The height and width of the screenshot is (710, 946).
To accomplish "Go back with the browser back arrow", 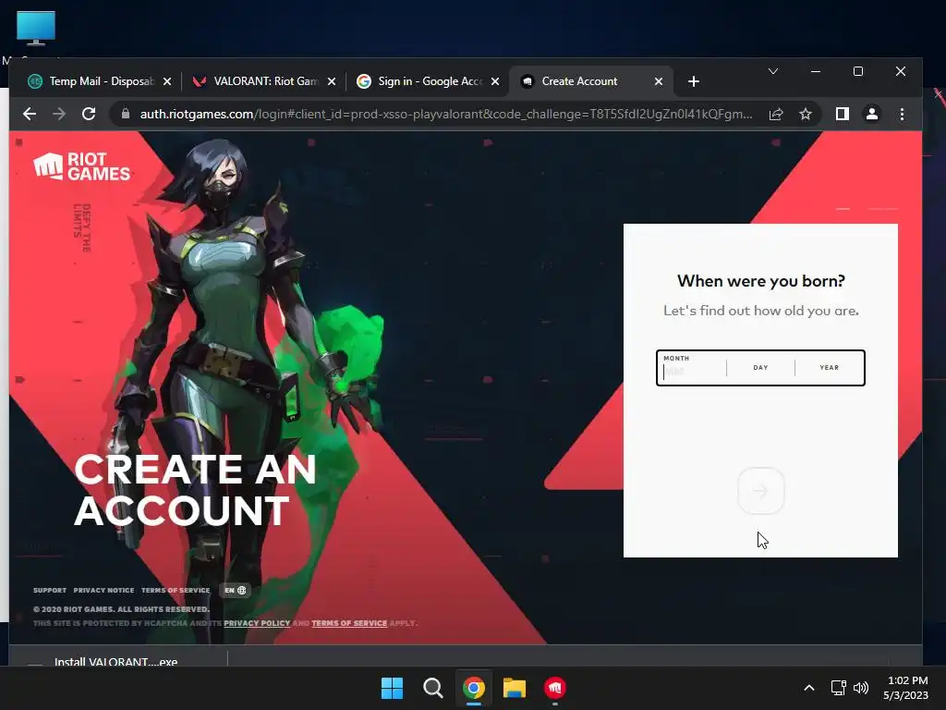I will coord(30,114).
